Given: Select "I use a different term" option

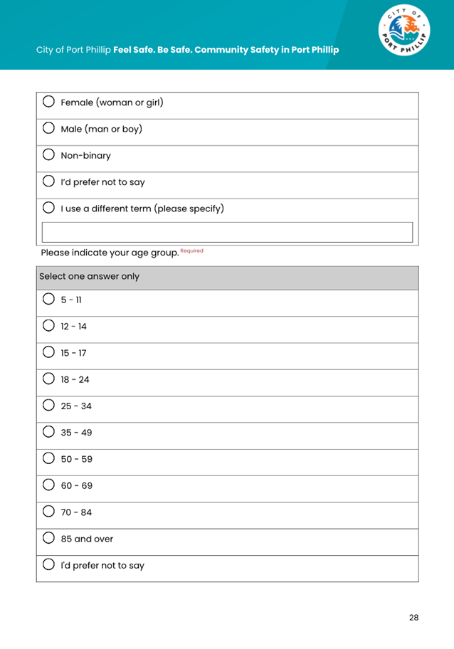Looking at the screenshot, I should tap(49, 209).
